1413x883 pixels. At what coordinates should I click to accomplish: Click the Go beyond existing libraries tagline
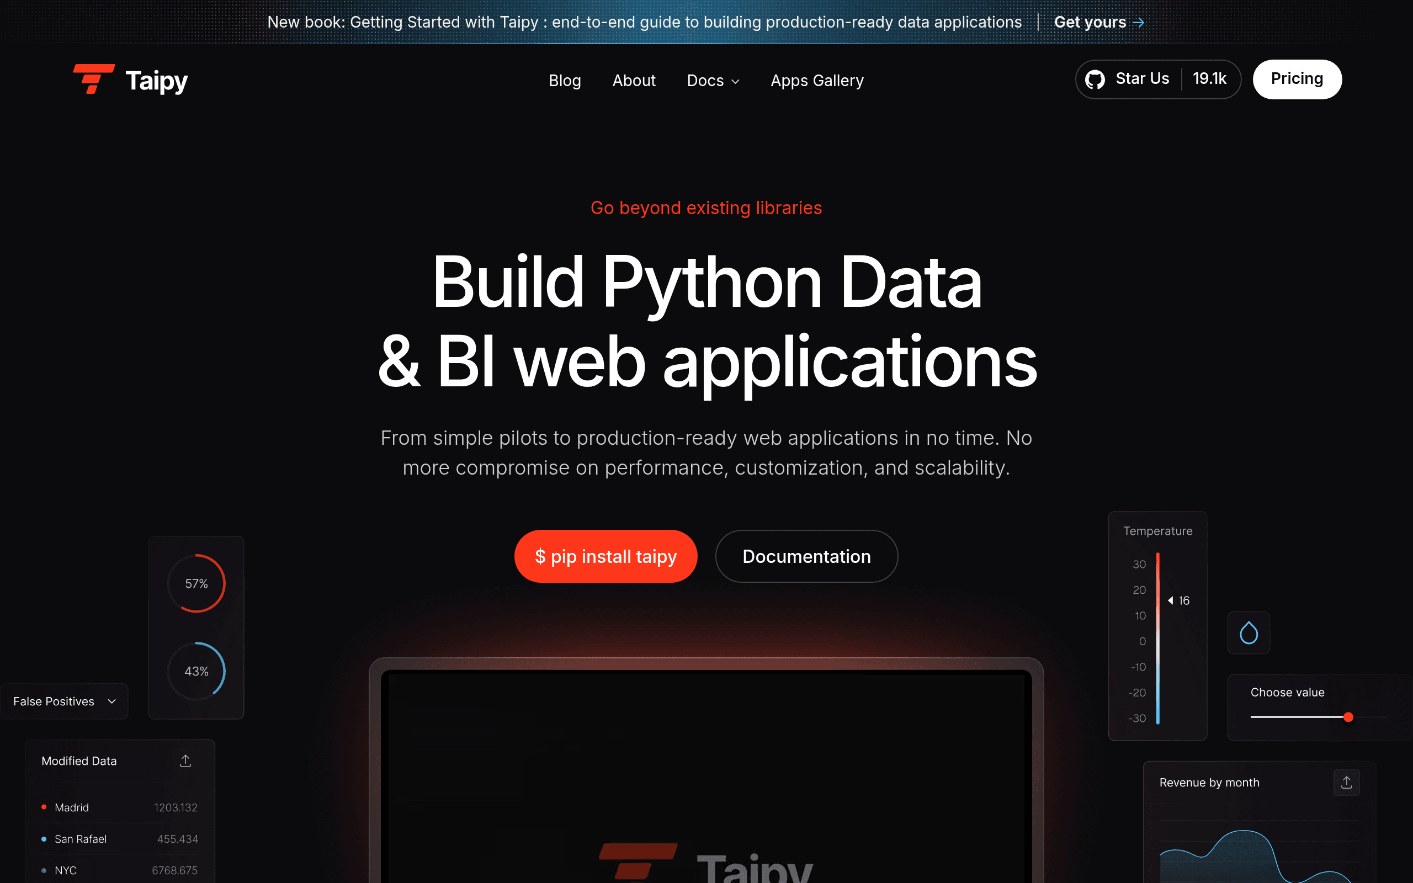click(x=706, y=208)
